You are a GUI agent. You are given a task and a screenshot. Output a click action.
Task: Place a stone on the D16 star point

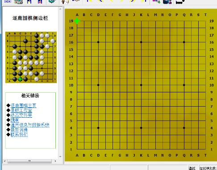(98, 42)
